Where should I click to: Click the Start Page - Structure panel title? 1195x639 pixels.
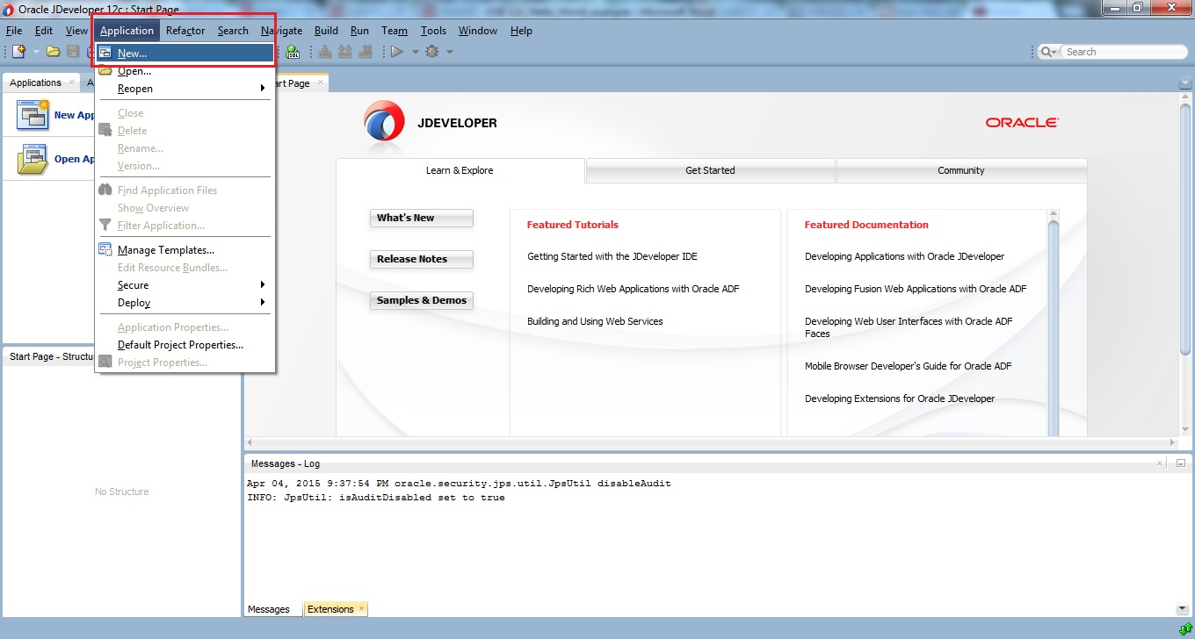53,357
